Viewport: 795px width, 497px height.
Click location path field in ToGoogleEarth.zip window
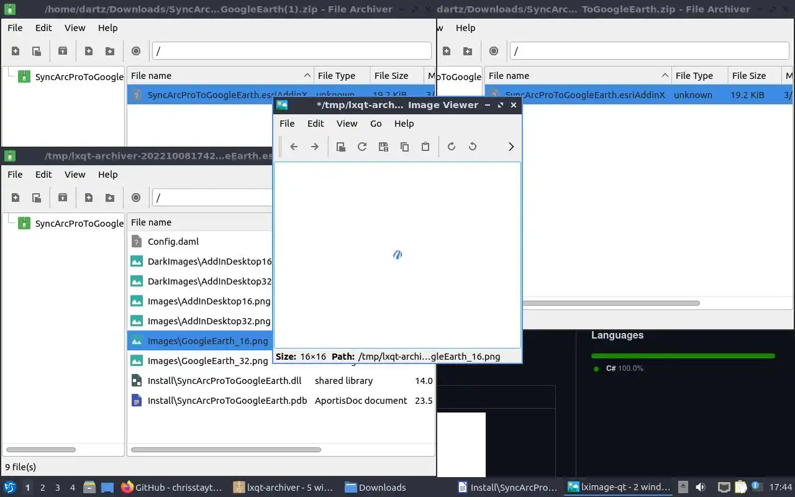click(650, 51)
